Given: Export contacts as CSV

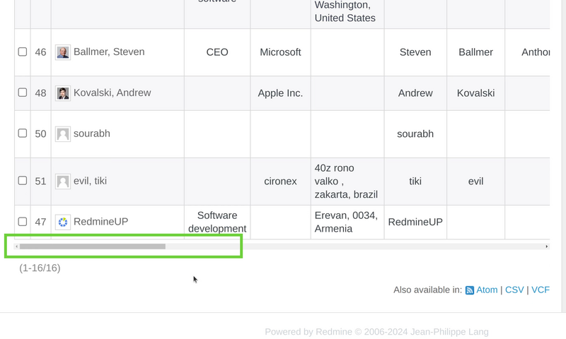Looking at the screenshot, I should pos(514,290).
